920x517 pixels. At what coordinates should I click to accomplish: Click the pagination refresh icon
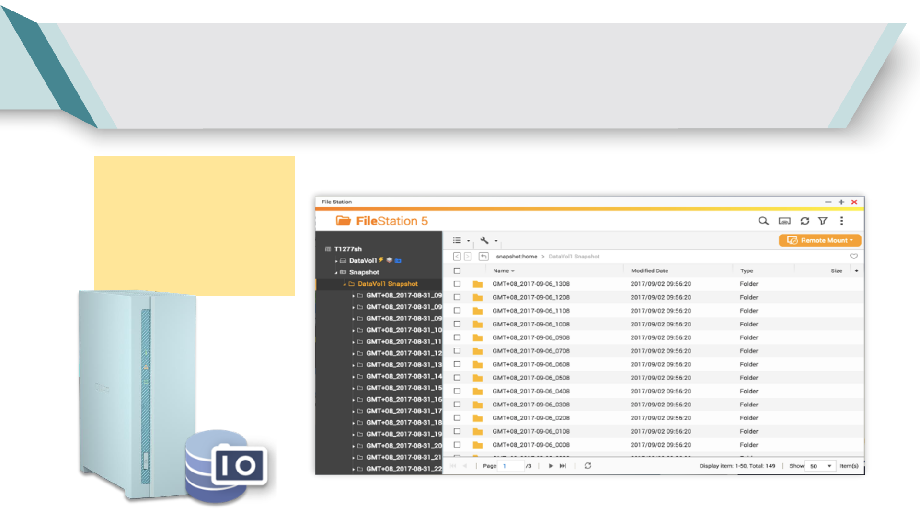click(x=588, y=466)
